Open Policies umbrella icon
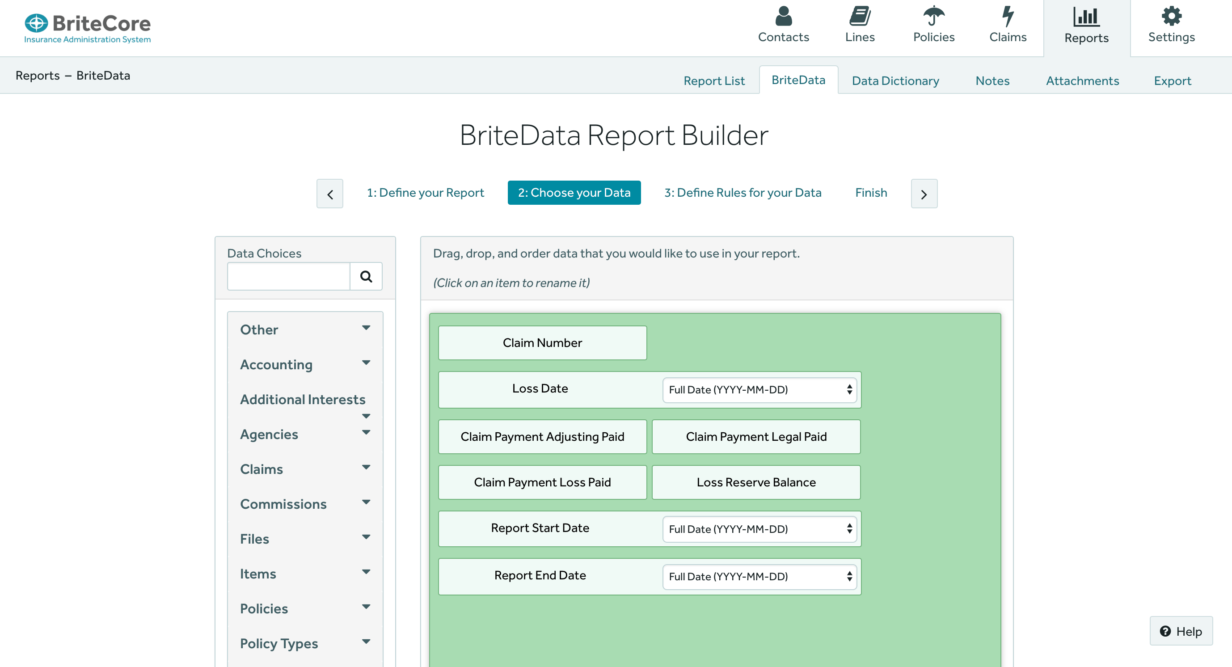This screenshot has width=1232, height=667. coord(933,17)
